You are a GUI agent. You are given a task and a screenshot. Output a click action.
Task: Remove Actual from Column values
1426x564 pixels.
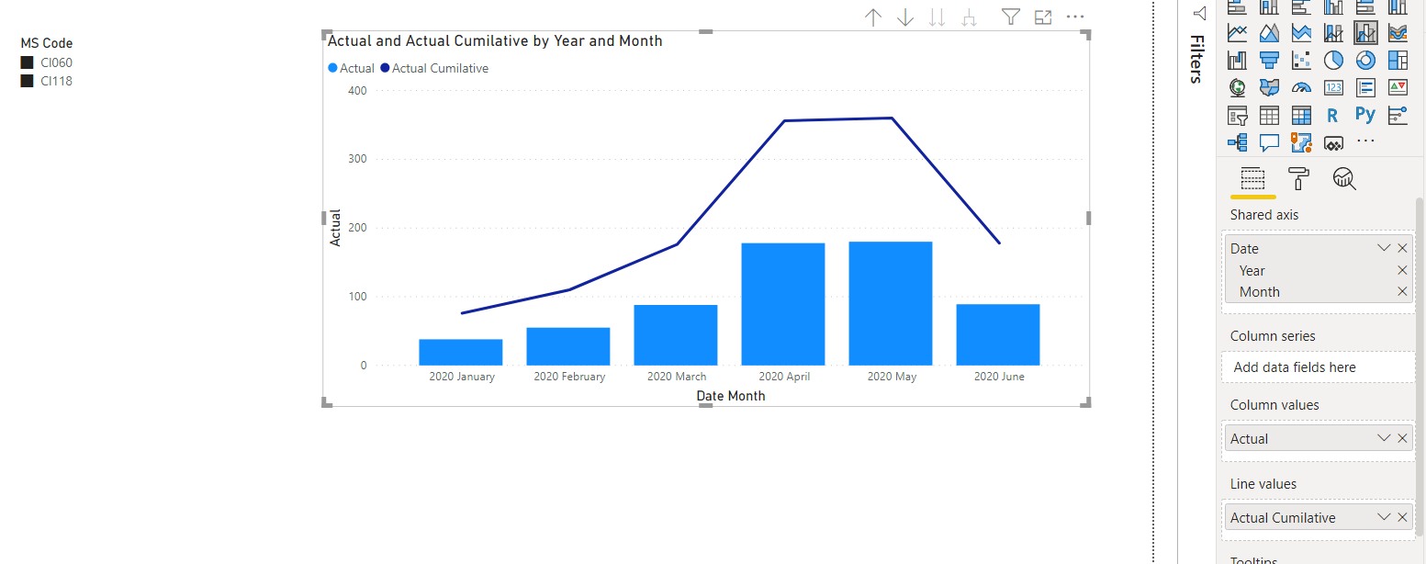pos(1402,438)
